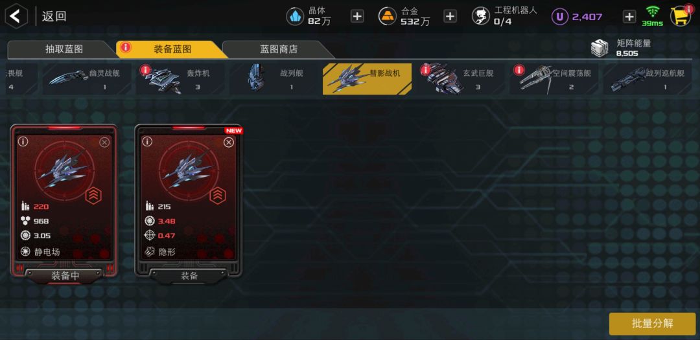The height and width of the screenshot is (340, 700).
Task: Select the 轰炸机 ship category
Action: click(x=181, y=79)
